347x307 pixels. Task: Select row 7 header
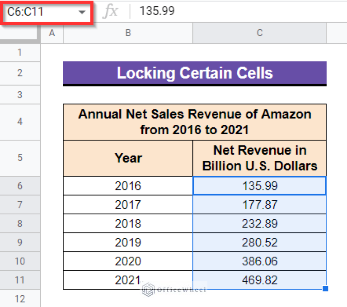click(20, 204)
